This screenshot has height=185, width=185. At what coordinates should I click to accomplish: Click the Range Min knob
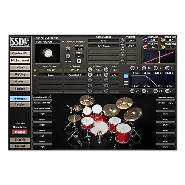163,47
